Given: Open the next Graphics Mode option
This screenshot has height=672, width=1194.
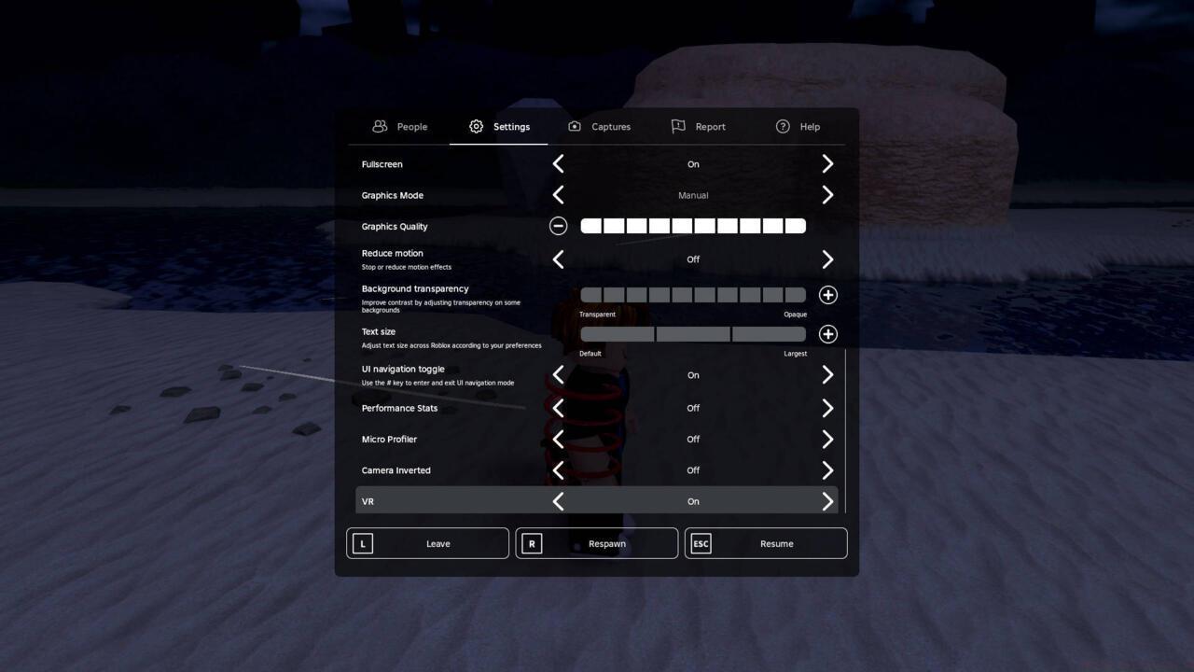Looking at the screenshot, I should point(827,195).
